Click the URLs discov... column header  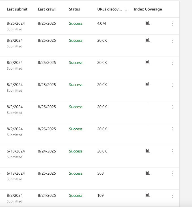109,9
